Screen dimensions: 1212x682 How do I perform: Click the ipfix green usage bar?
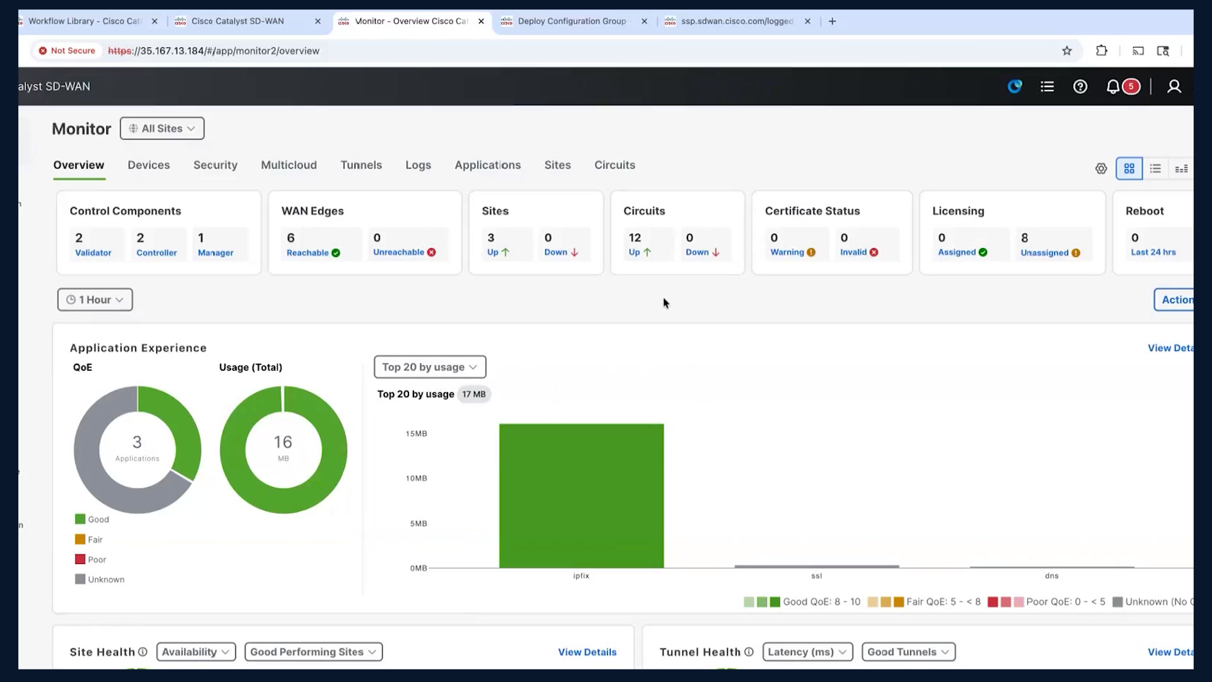click(x=581, y=496)
